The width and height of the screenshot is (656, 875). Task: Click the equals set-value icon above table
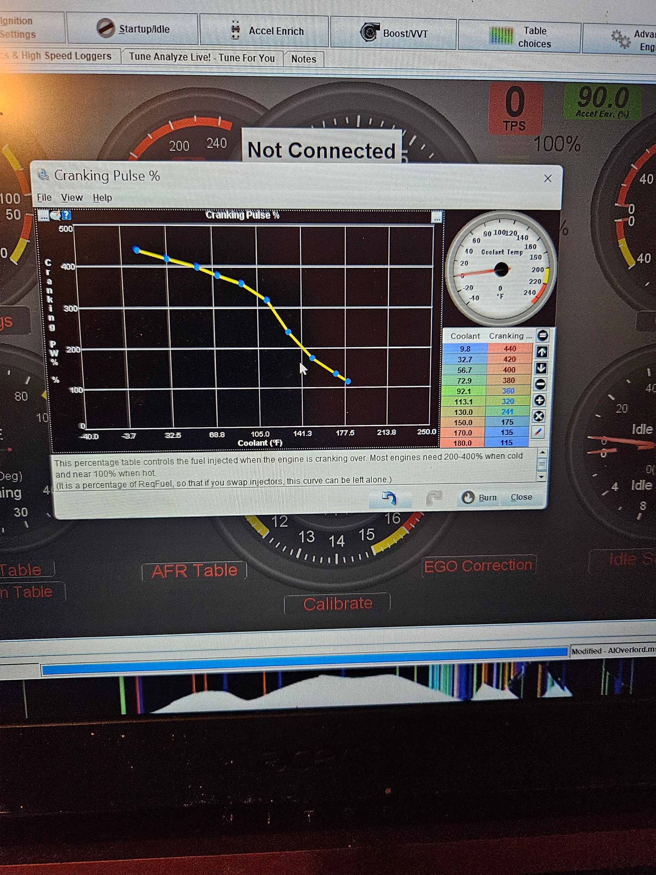tap(543, 336)
